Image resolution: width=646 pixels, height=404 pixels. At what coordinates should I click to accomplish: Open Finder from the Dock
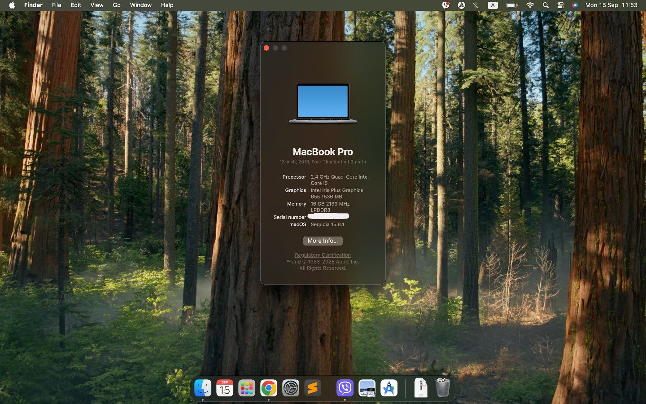203,388
